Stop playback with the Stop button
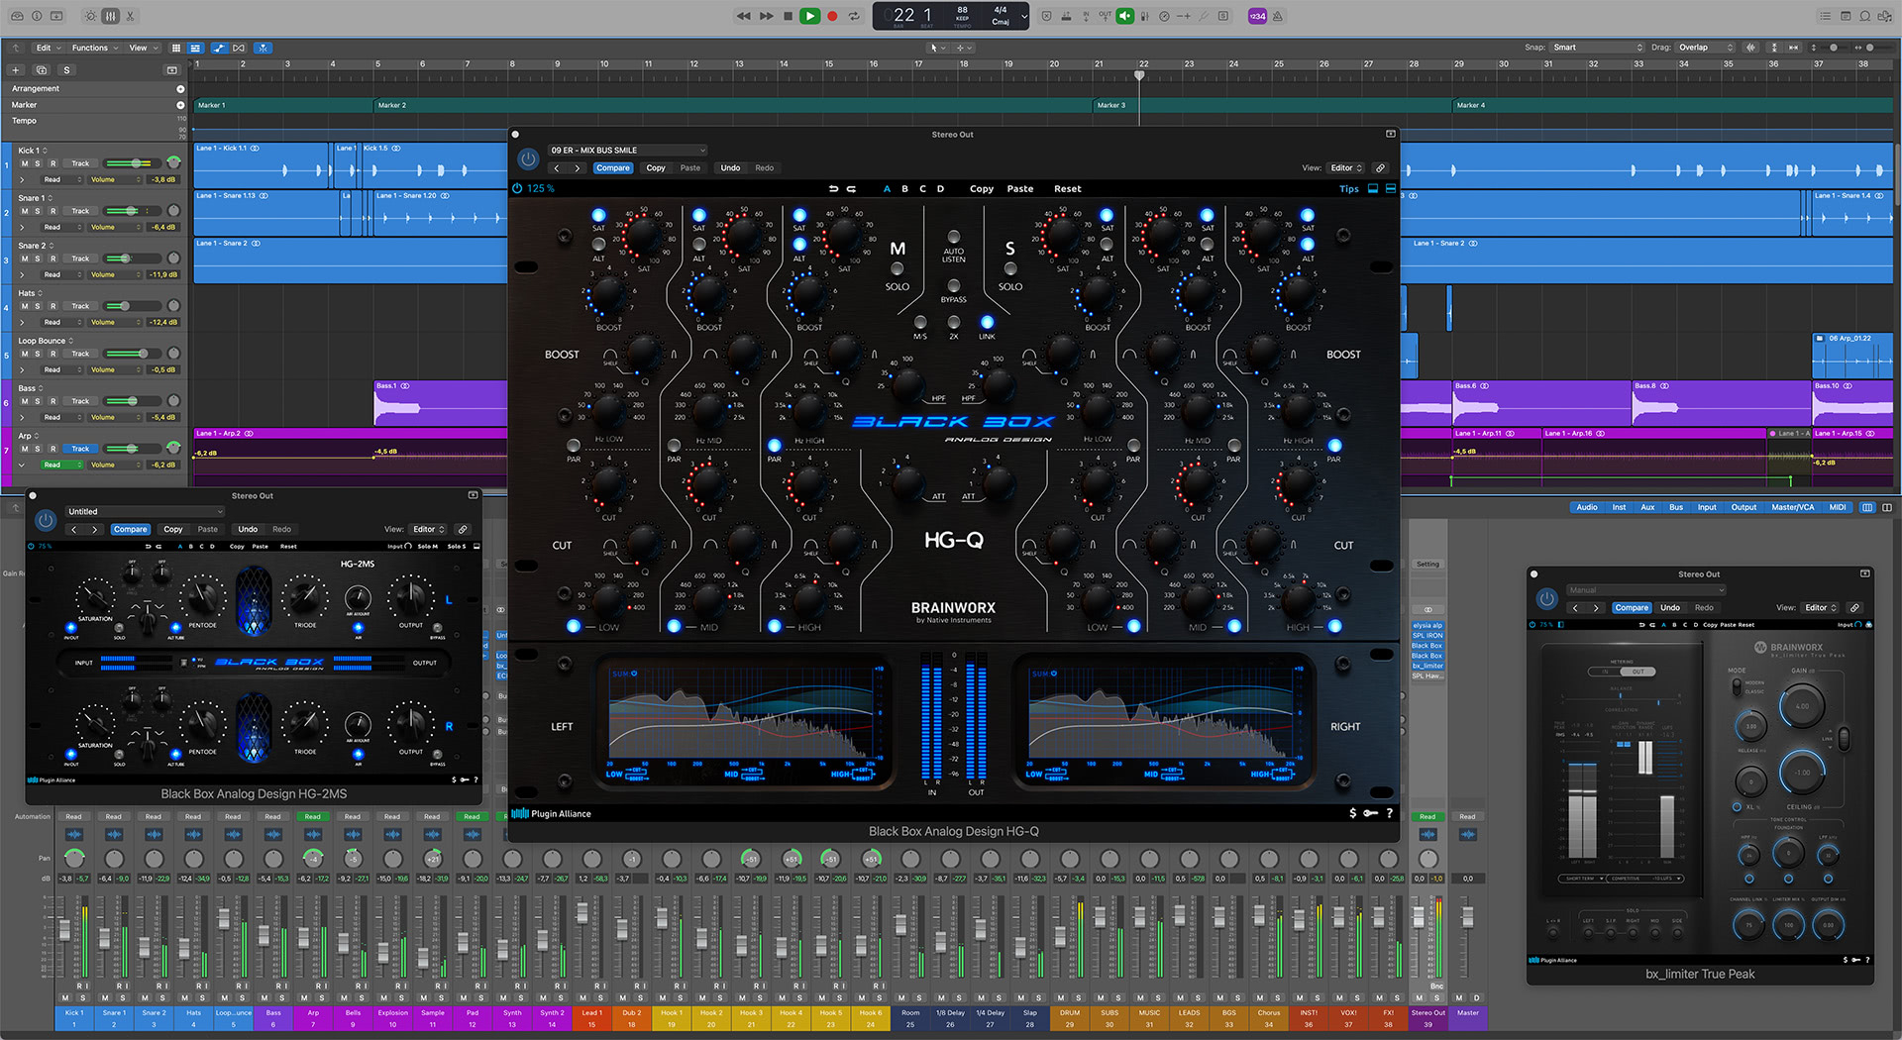Viewport: 1902px width, 1040px height. [x=788, y=16]
